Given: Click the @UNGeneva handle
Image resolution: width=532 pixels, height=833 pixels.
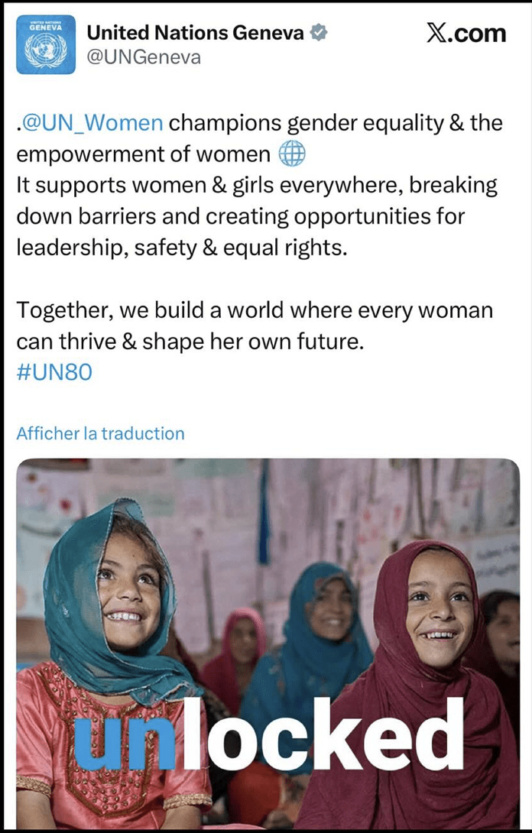Looking at the screenshot, I should click(x=144, y=57).
